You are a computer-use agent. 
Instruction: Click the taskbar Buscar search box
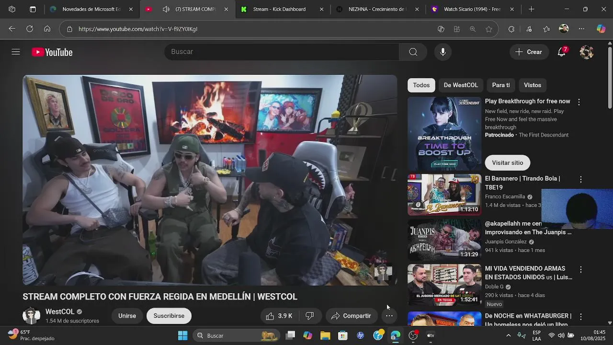[x=237, y=335]
